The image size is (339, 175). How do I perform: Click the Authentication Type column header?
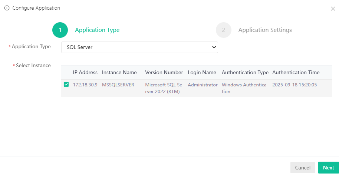245,73
